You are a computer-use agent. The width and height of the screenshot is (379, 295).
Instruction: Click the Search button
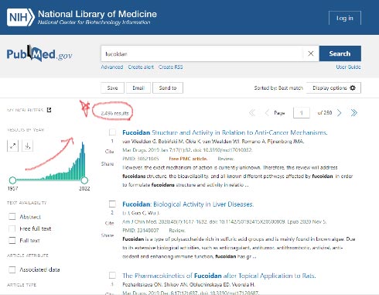pyautogui.click(x=340, y=53)
